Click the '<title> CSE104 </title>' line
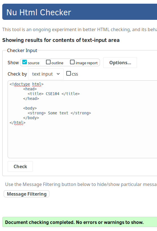Viewport: 157px width, 231px height. (54, 94)
